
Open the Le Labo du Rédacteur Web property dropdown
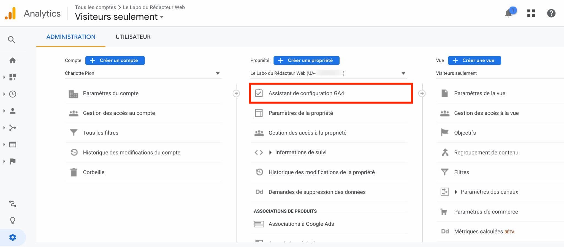tap(329, 73)
